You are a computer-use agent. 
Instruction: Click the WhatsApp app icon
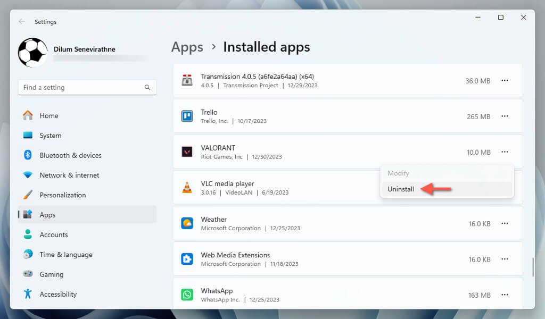tap(187, 295)
